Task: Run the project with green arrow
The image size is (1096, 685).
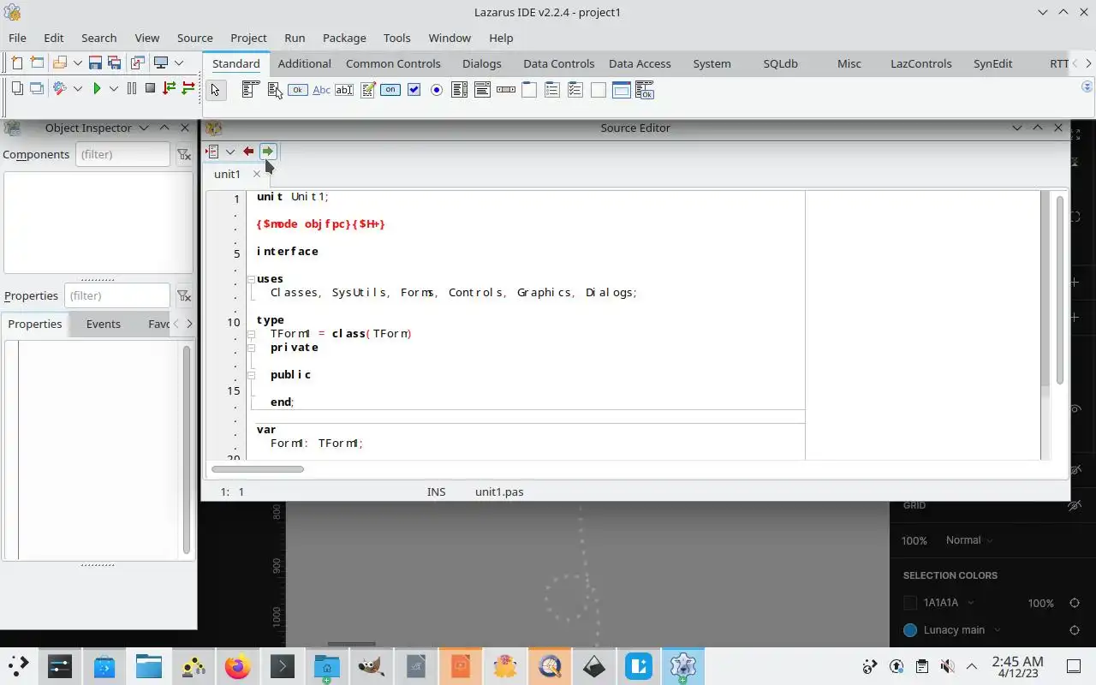Action: pyautogui.click(x=97, y=88)
